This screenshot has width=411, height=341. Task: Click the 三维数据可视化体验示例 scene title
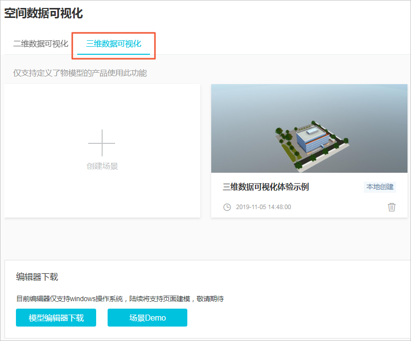(266, 187)
